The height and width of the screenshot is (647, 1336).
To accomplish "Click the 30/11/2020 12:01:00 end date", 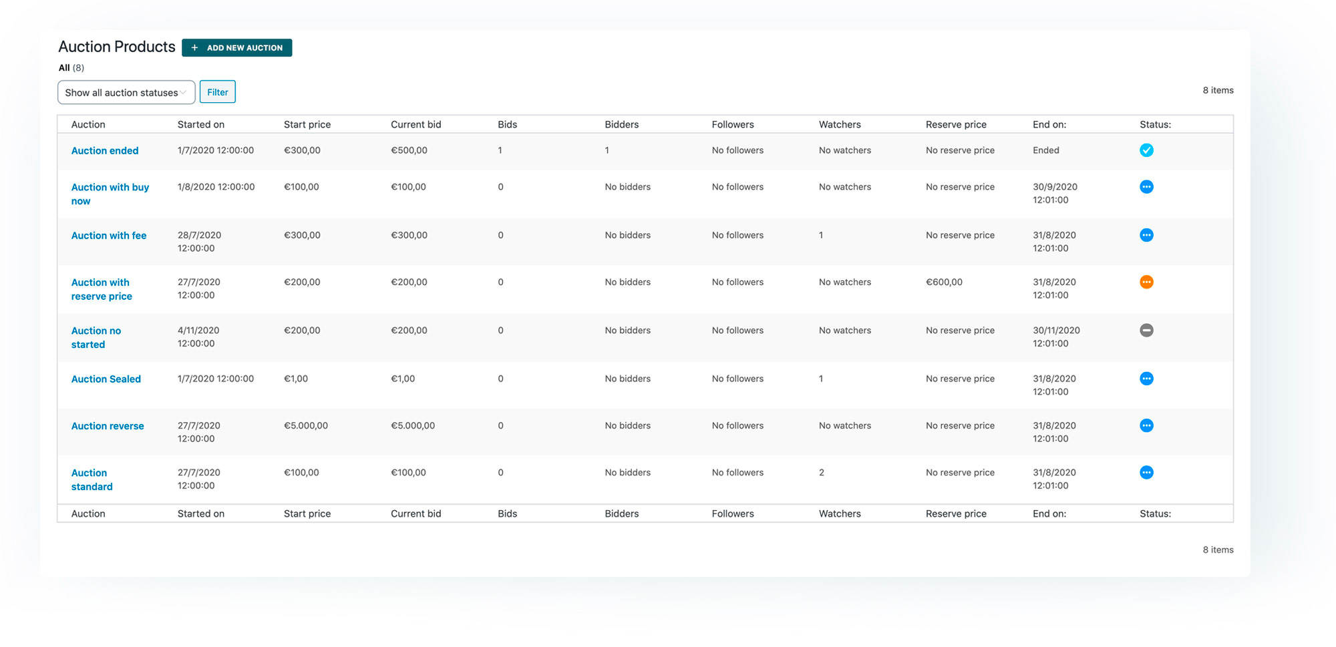I will (1056, 337).
